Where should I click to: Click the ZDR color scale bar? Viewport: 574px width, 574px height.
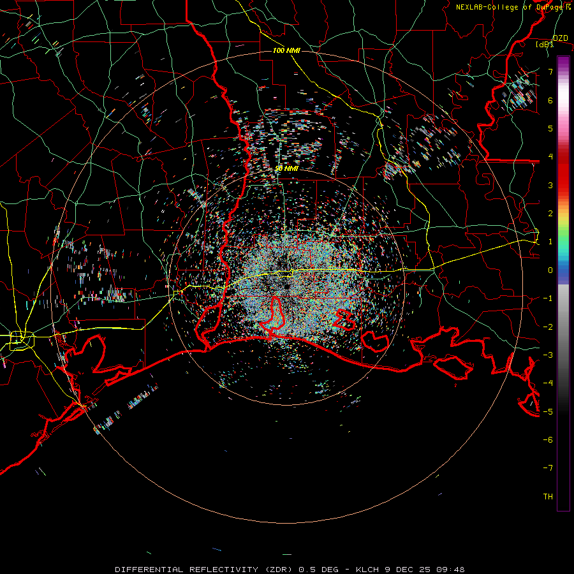563,283
